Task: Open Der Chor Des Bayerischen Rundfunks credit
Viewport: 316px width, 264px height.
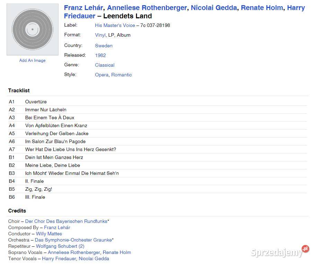Action: tap(66, 221)
